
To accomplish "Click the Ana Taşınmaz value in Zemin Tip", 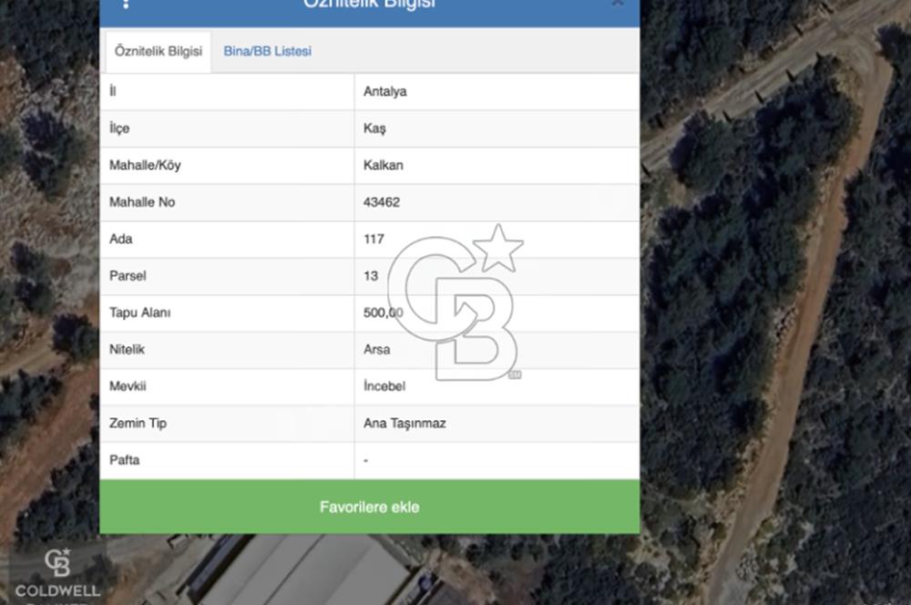I will 404,424.
